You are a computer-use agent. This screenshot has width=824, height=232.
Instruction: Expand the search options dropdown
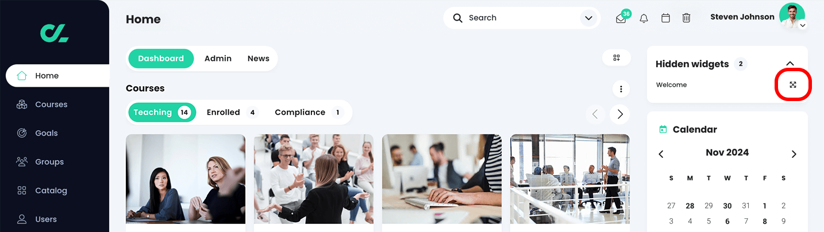[588, 18]
